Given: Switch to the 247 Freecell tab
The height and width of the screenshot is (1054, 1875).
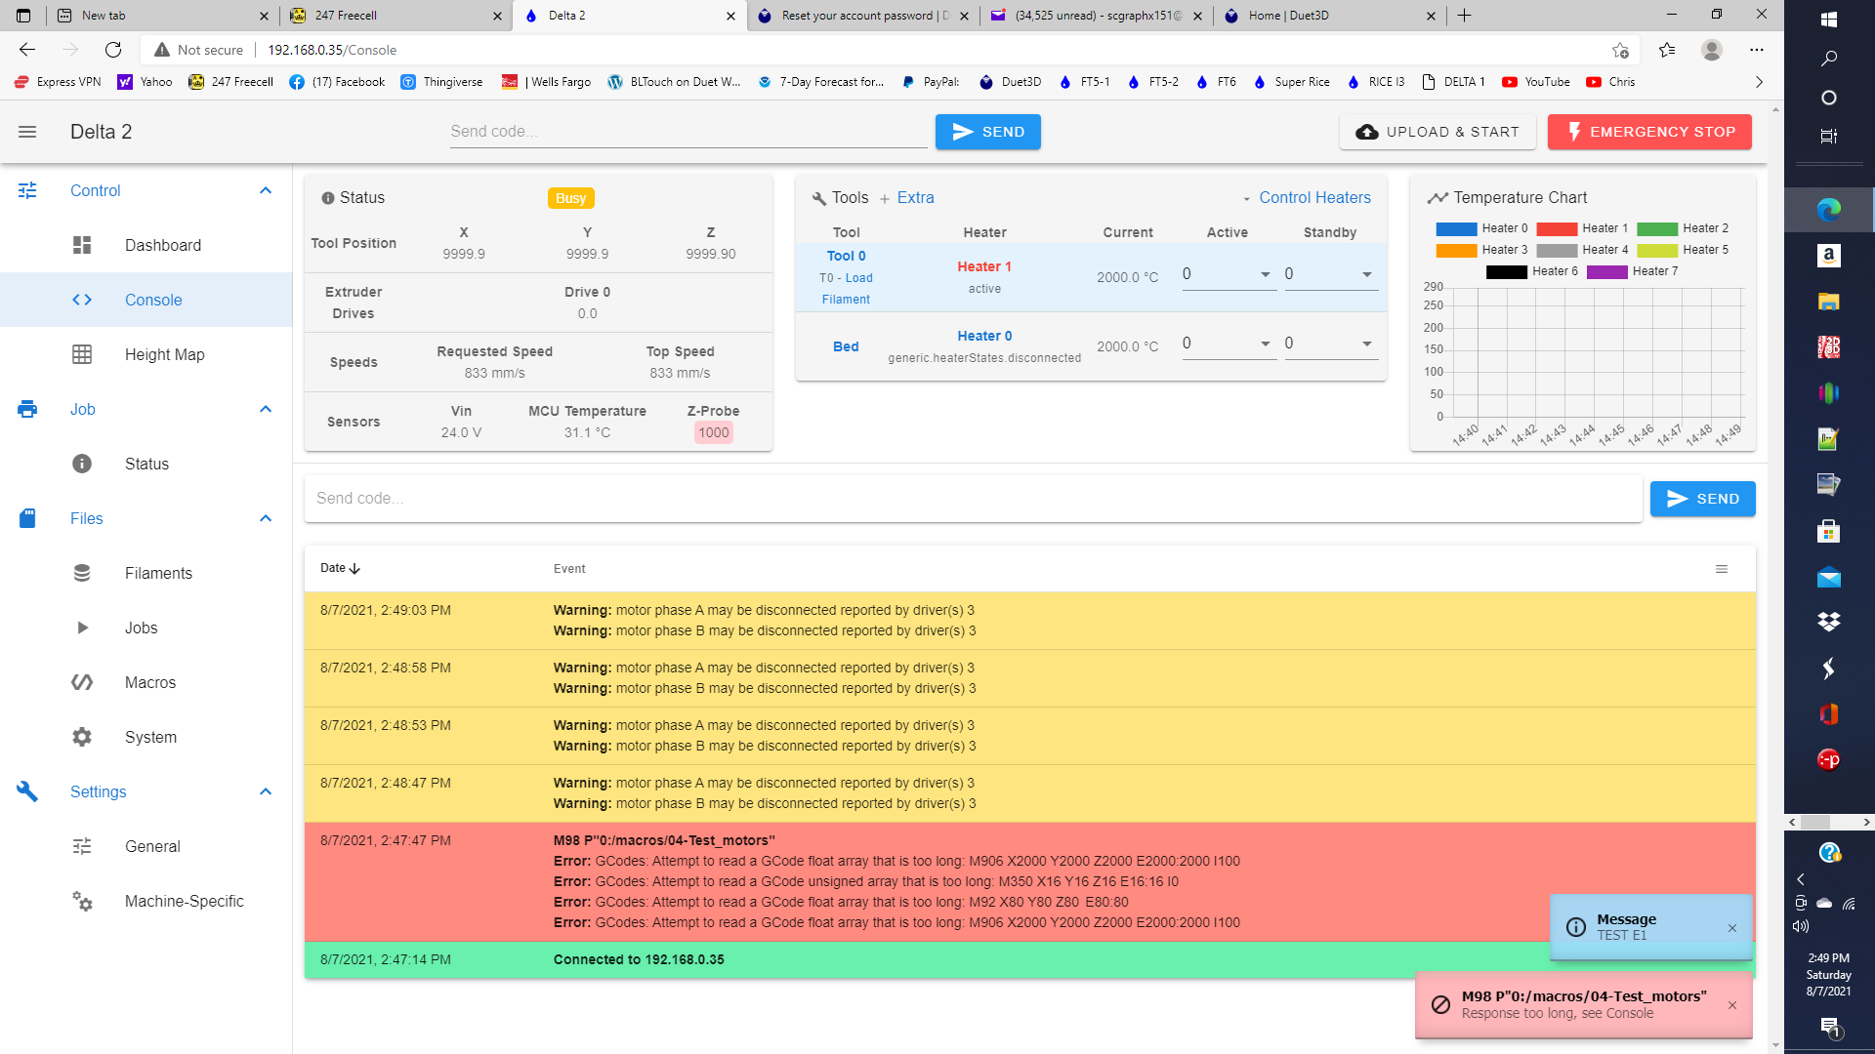Looking at the screenshot, I should (396, 16).
